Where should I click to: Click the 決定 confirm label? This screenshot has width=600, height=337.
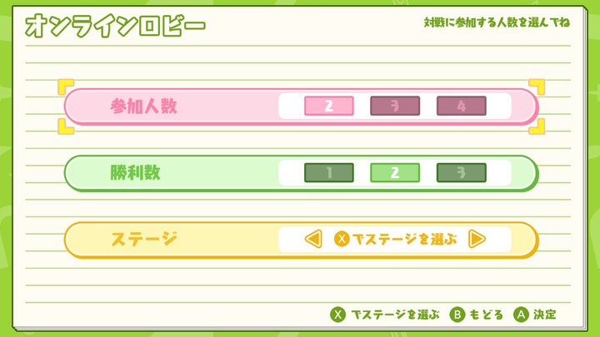(x=545, y=315)
